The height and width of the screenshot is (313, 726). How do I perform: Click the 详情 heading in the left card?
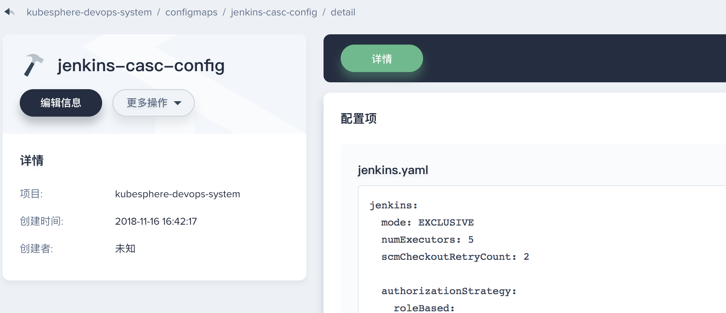[x=32, y=160]
